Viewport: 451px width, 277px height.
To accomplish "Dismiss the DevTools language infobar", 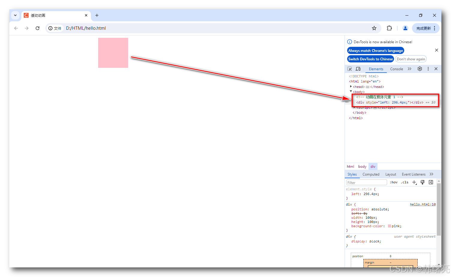I will (437, 50).
